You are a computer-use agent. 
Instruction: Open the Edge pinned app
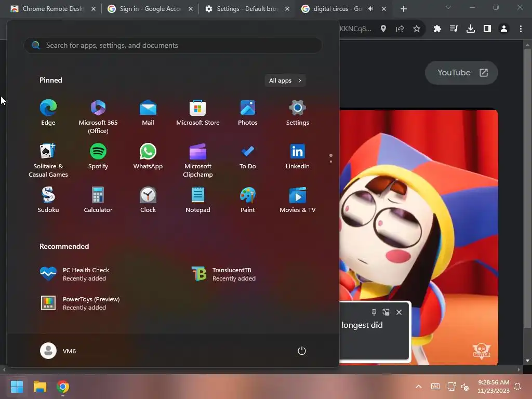pyautogui.click(x=48, y=113)
